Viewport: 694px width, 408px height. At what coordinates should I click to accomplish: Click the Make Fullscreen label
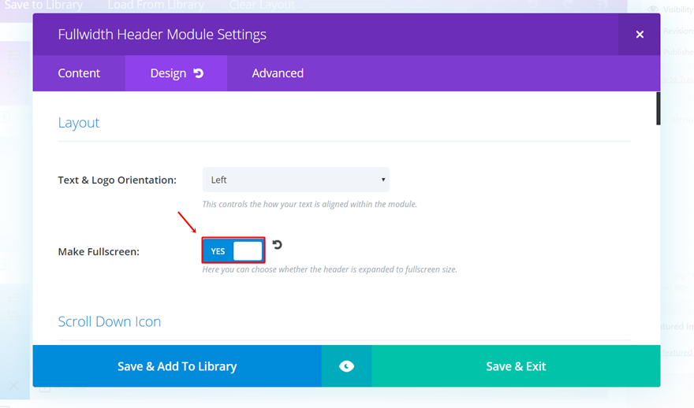click(98, 252)
